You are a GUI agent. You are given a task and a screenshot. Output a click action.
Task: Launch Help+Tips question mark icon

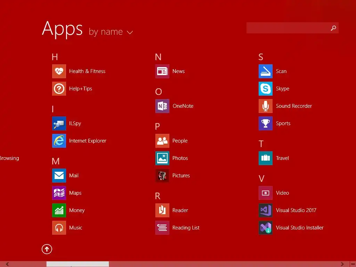point(59,89)
